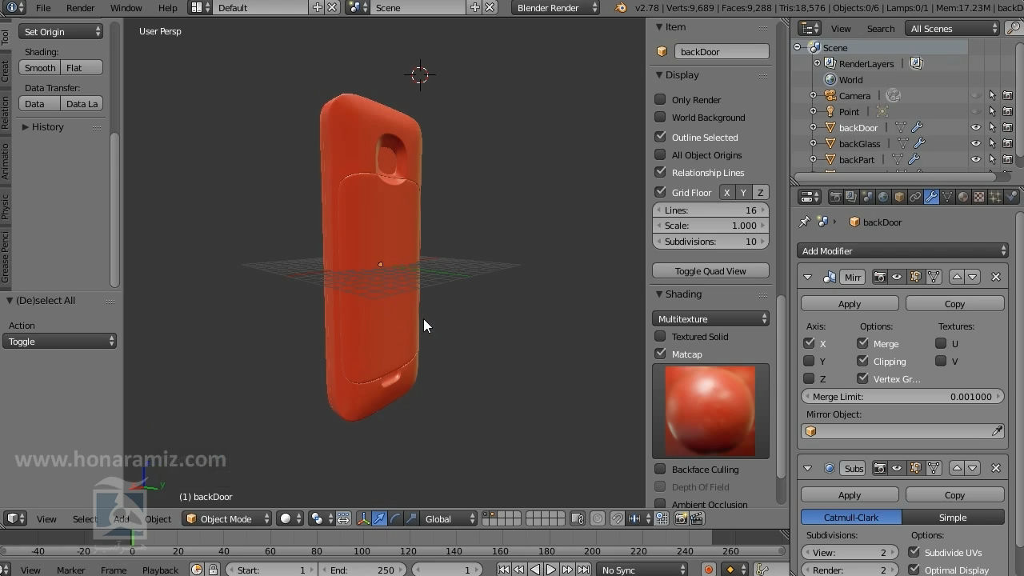Collapse the Mirror modifier panel

pyautogui.click(x=807, y=277)
